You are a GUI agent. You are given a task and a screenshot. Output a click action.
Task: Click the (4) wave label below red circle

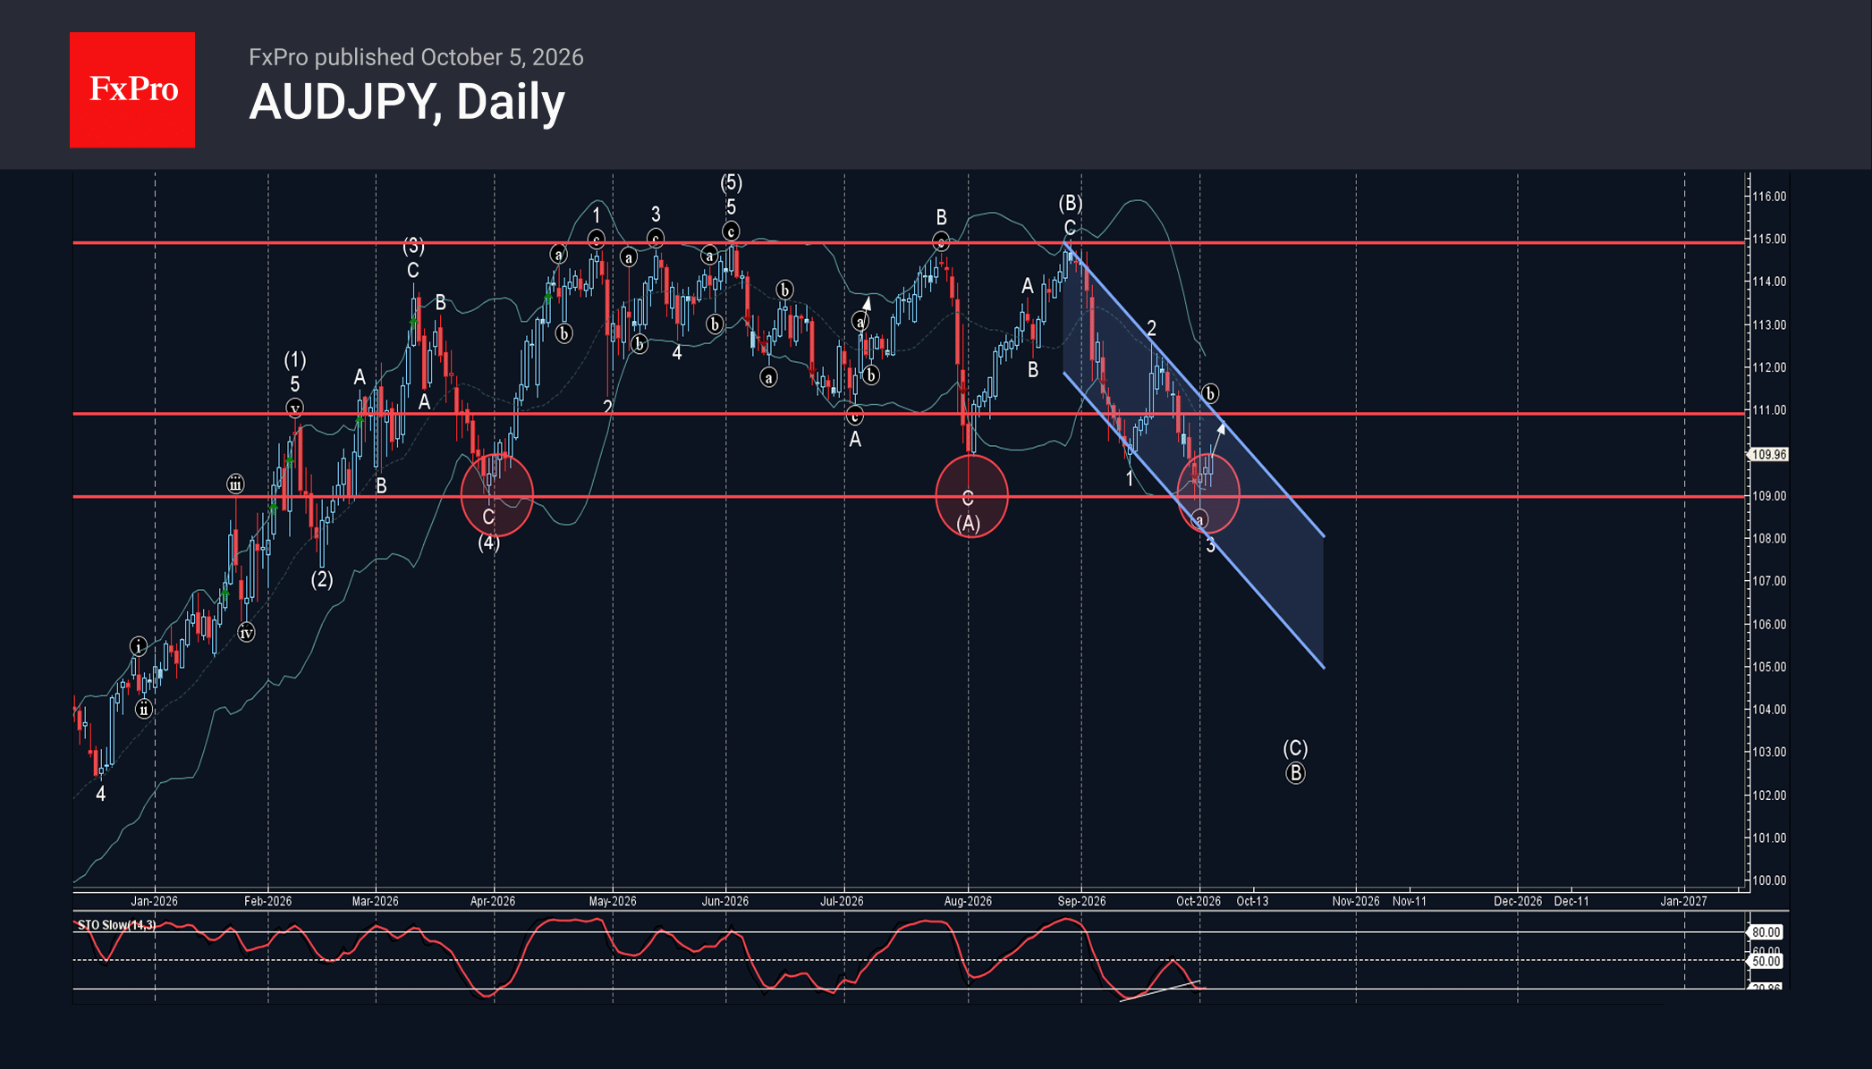488,543
